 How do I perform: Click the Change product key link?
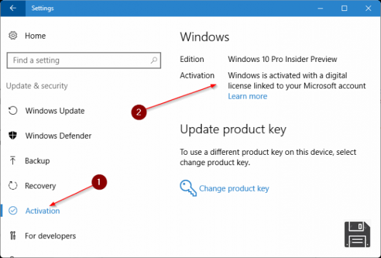pos(234,188)
